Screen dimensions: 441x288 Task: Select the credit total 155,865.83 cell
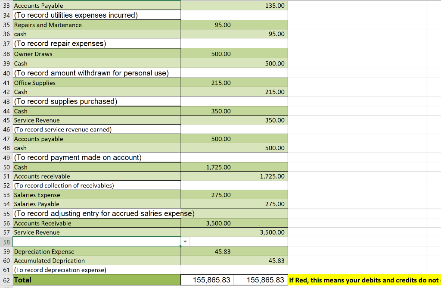pyautogui.click(x=261, y=280)
